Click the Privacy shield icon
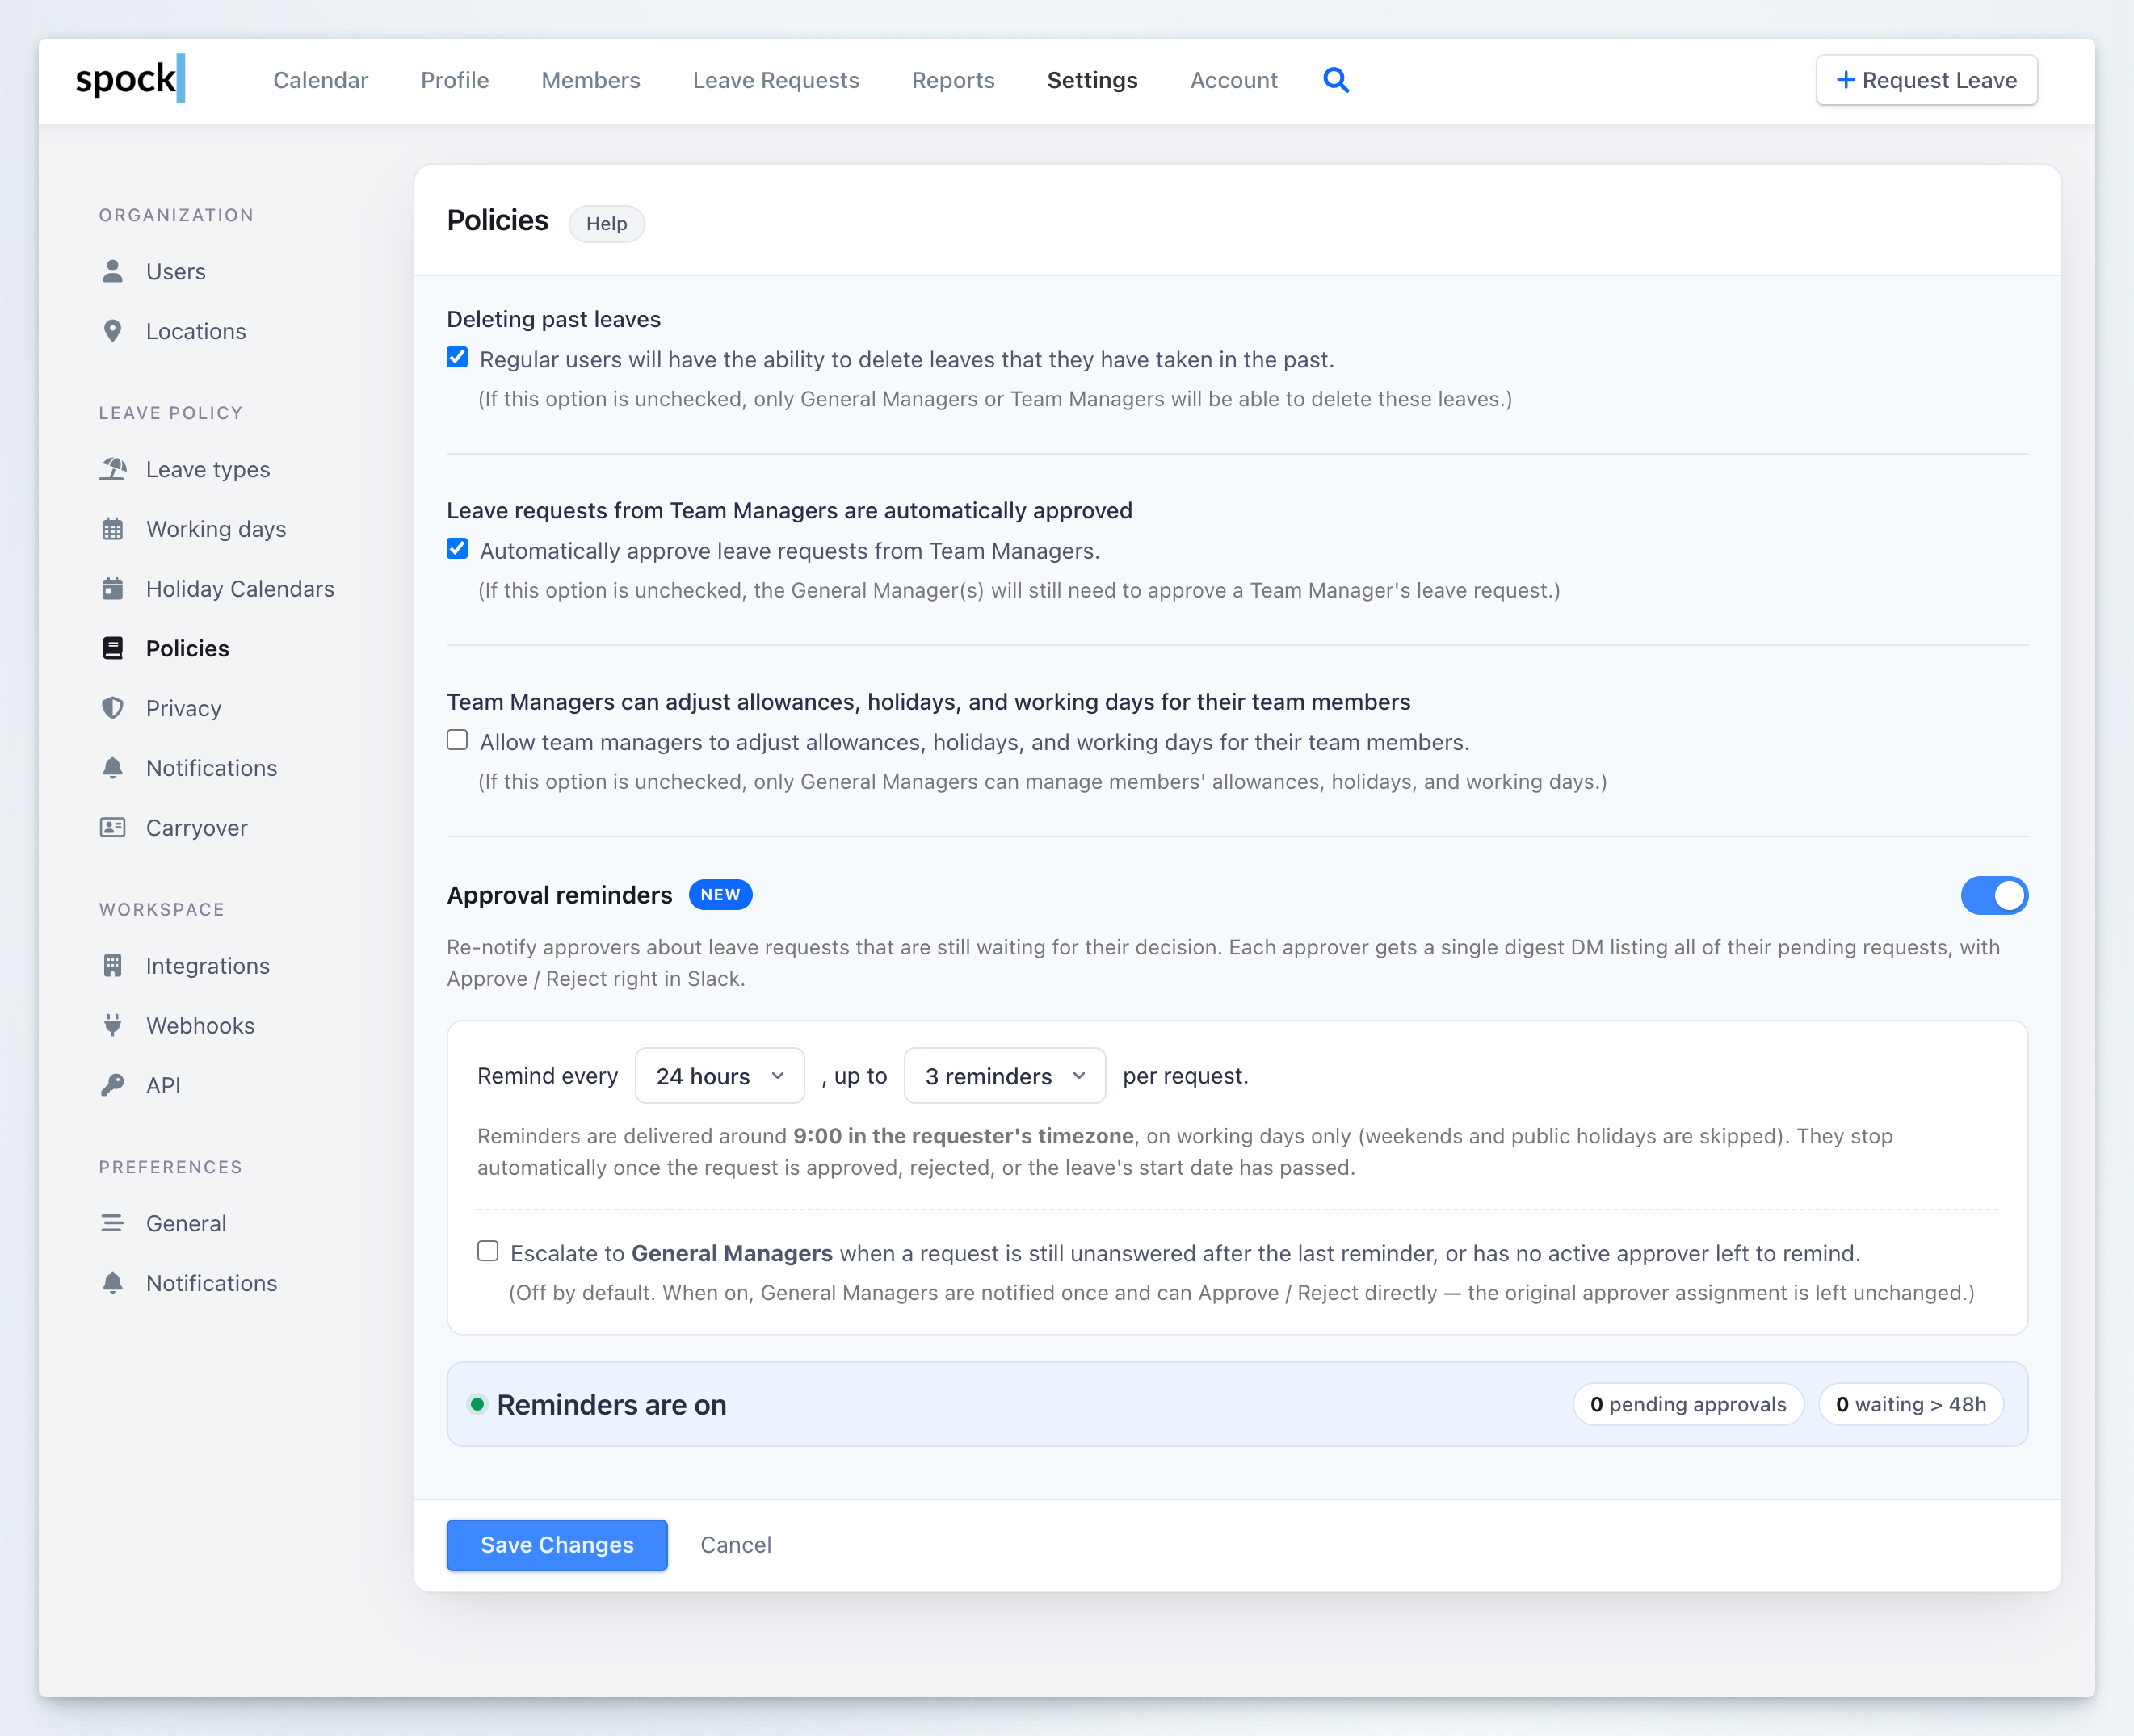 112,708
